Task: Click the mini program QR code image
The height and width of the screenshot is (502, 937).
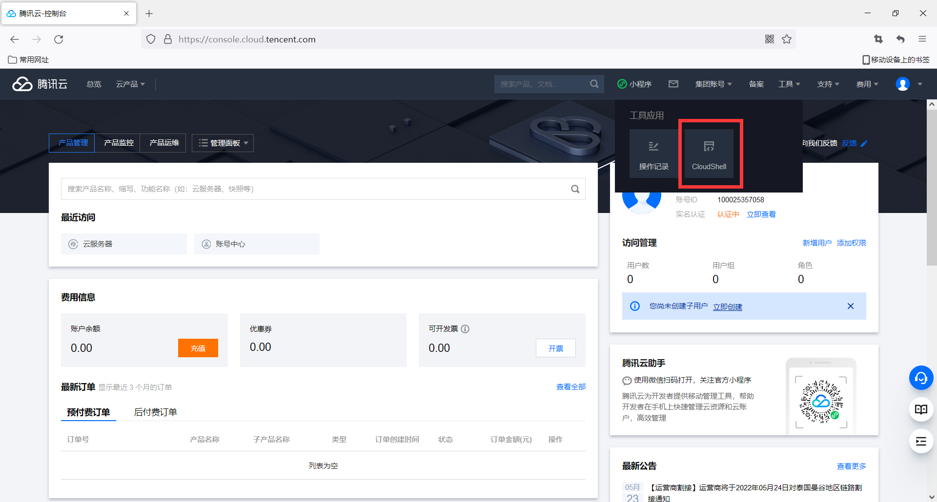Action: coord(821,402)
